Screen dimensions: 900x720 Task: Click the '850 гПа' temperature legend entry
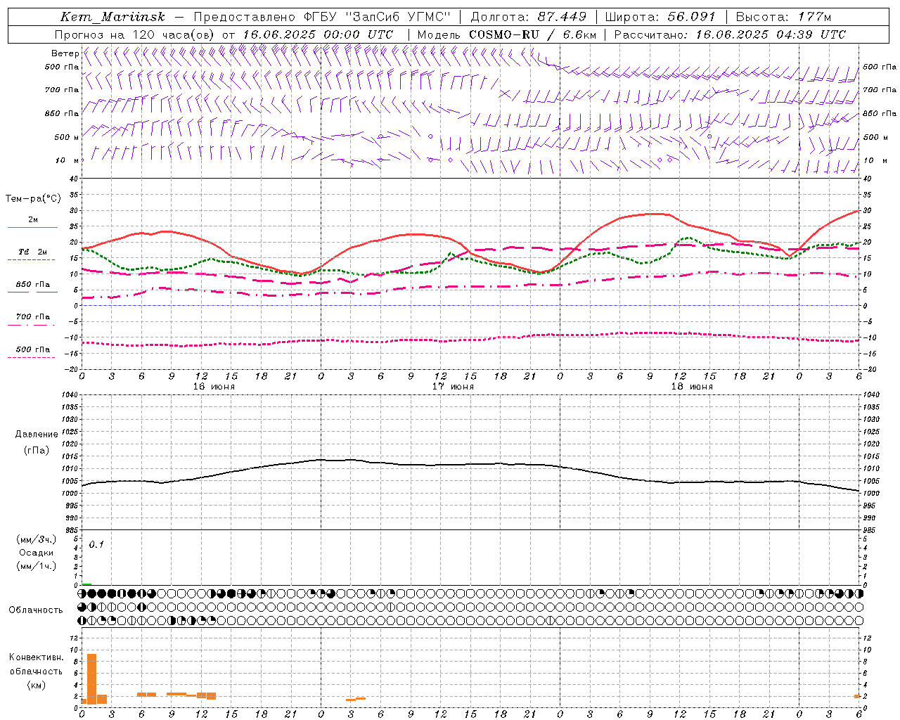click(x=32, y=285)
